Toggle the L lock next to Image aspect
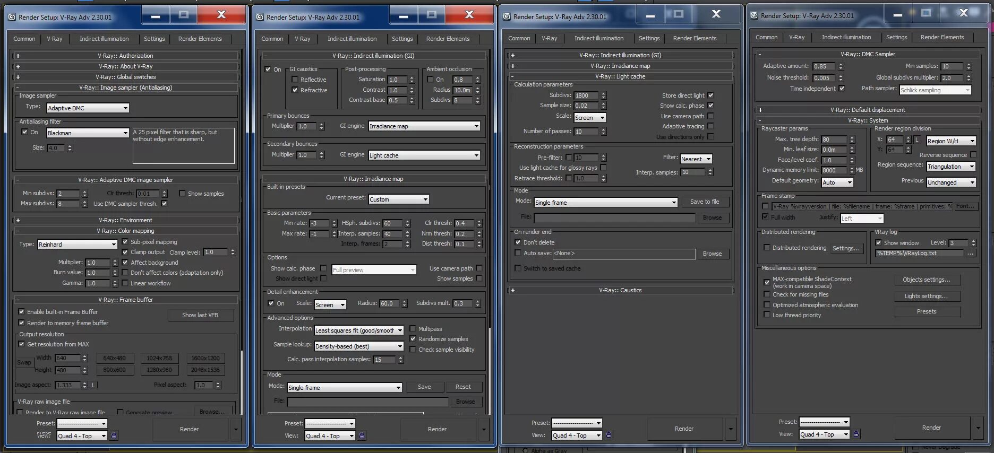The height and width of the screenshot is (453, 994). click(x=94, y=385)
